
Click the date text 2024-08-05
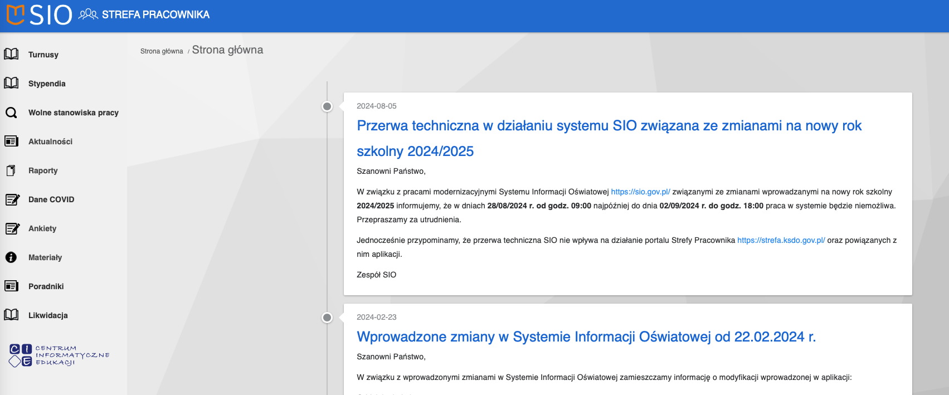tap(377, 106)
